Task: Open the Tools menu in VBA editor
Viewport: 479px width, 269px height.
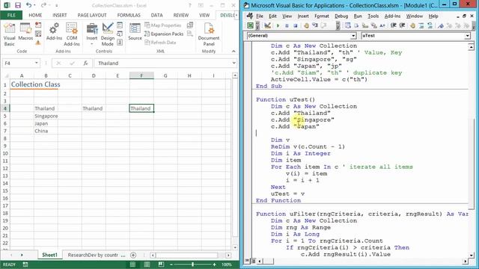Action: 373,16
